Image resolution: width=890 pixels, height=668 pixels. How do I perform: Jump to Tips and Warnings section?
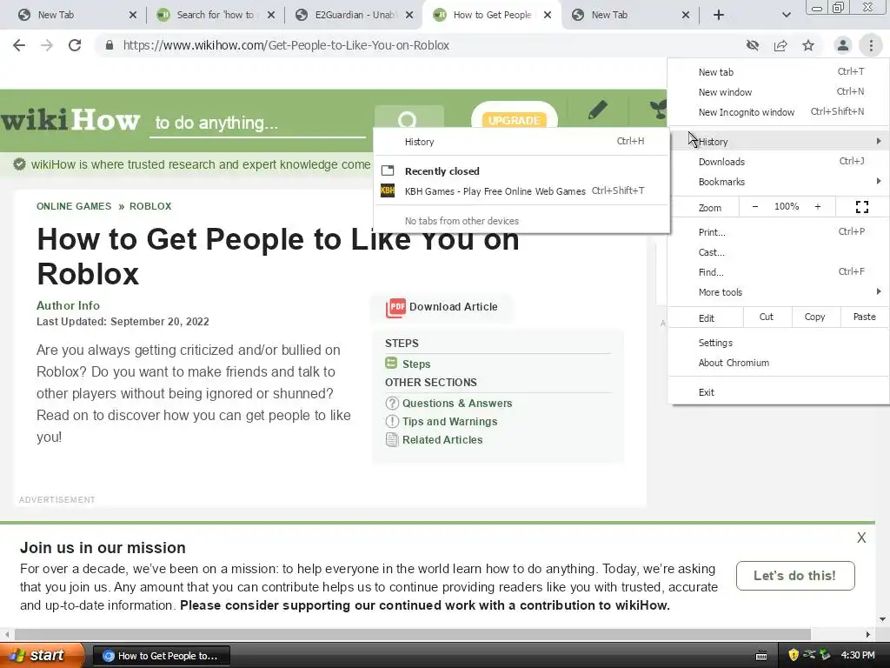point(449,422)
